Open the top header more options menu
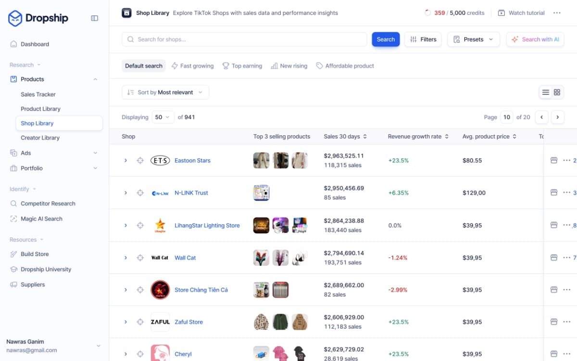 557,13
